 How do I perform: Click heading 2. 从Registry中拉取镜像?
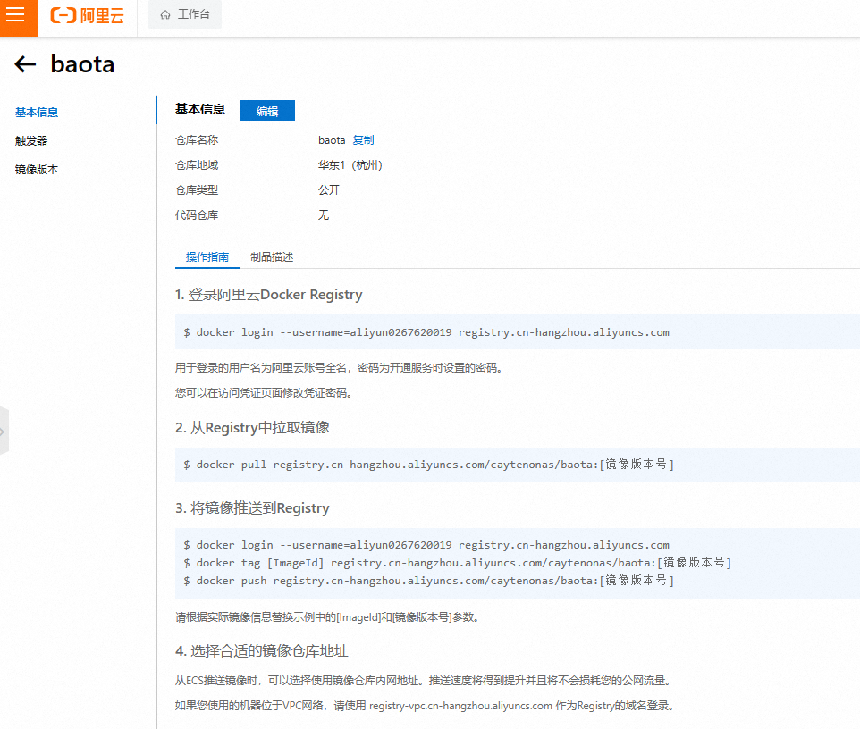click(x=252, y=428)
